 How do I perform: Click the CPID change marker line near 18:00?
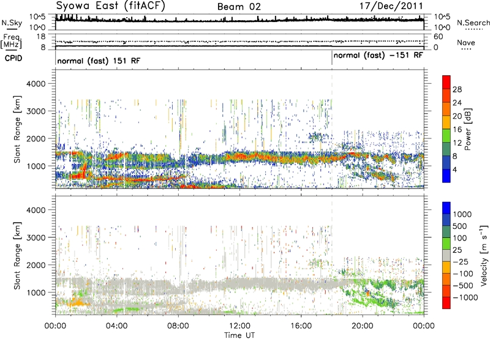(331, 58)
